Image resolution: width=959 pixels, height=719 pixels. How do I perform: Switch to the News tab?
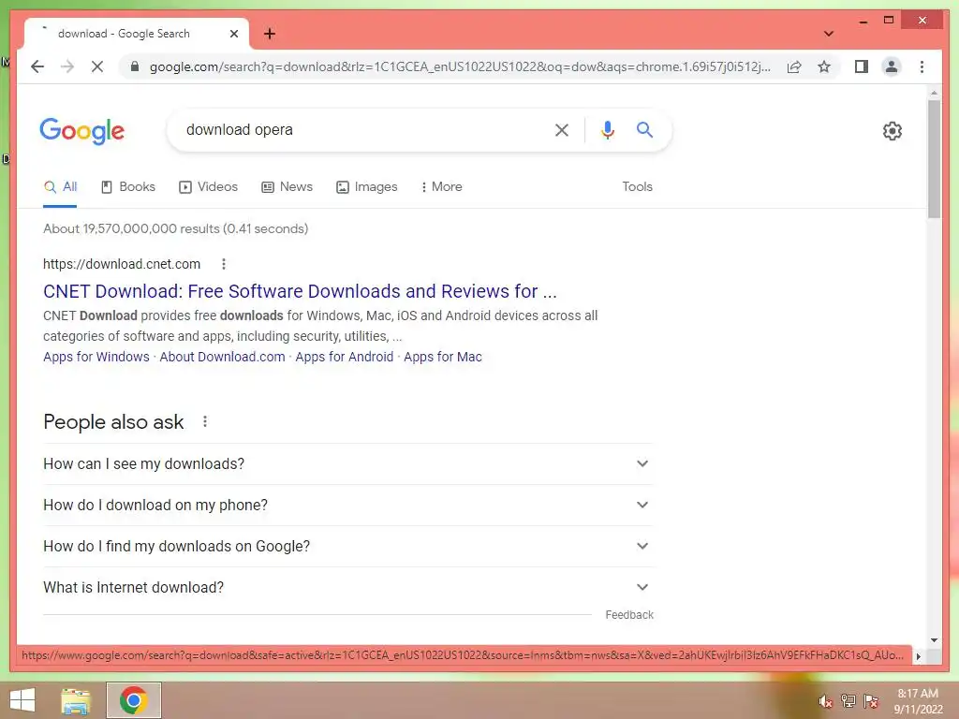pos(287,187)
